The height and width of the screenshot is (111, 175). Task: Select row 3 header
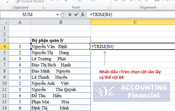[x=4, y=40]
